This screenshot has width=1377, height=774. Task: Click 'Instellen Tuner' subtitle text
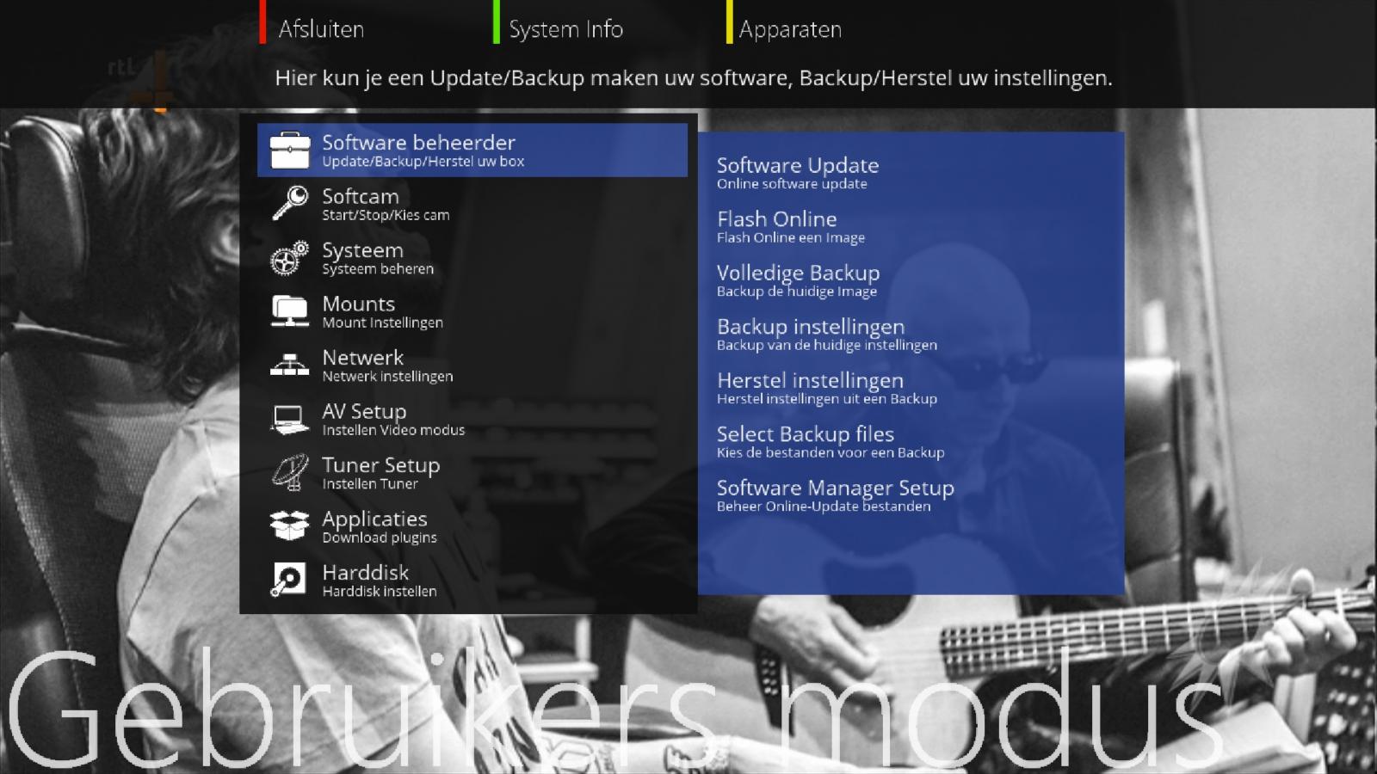[370, 484]
